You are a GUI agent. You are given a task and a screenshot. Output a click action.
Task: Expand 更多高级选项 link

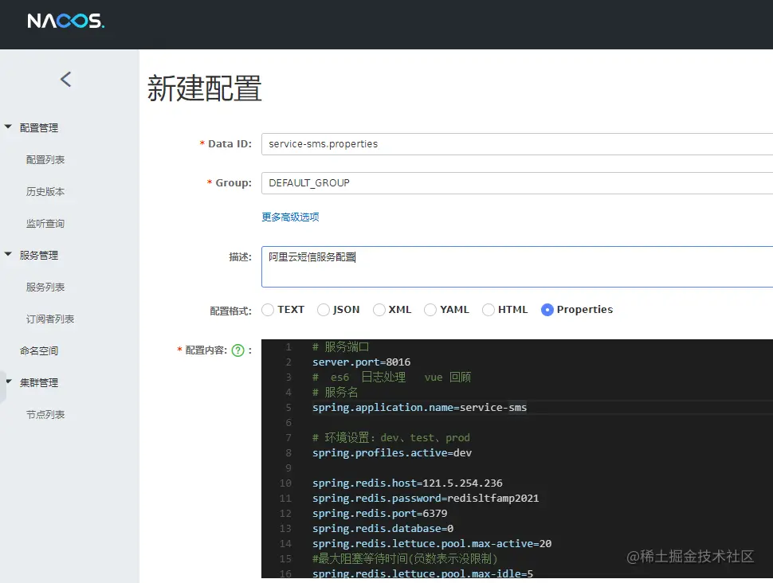(x=290, y=217)
